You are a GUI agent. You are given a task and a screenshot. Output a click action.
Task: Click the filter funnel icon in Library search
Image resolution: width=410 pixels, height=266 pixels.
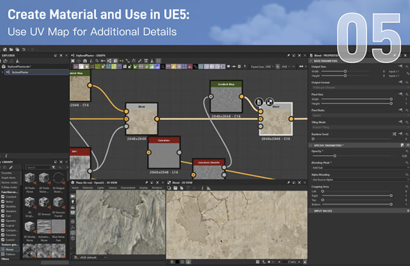(x=54, y=167)
